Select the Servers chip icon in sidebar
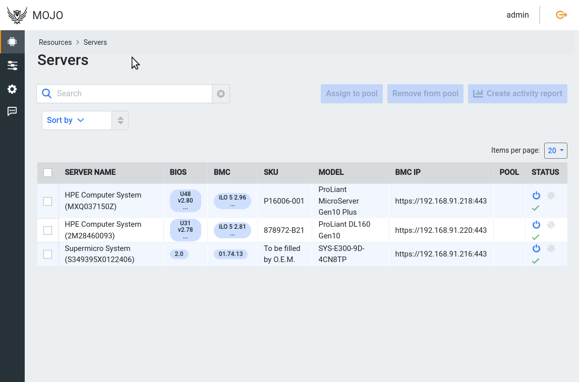Viewport: 579px width, 382px height. coord(12,41)
